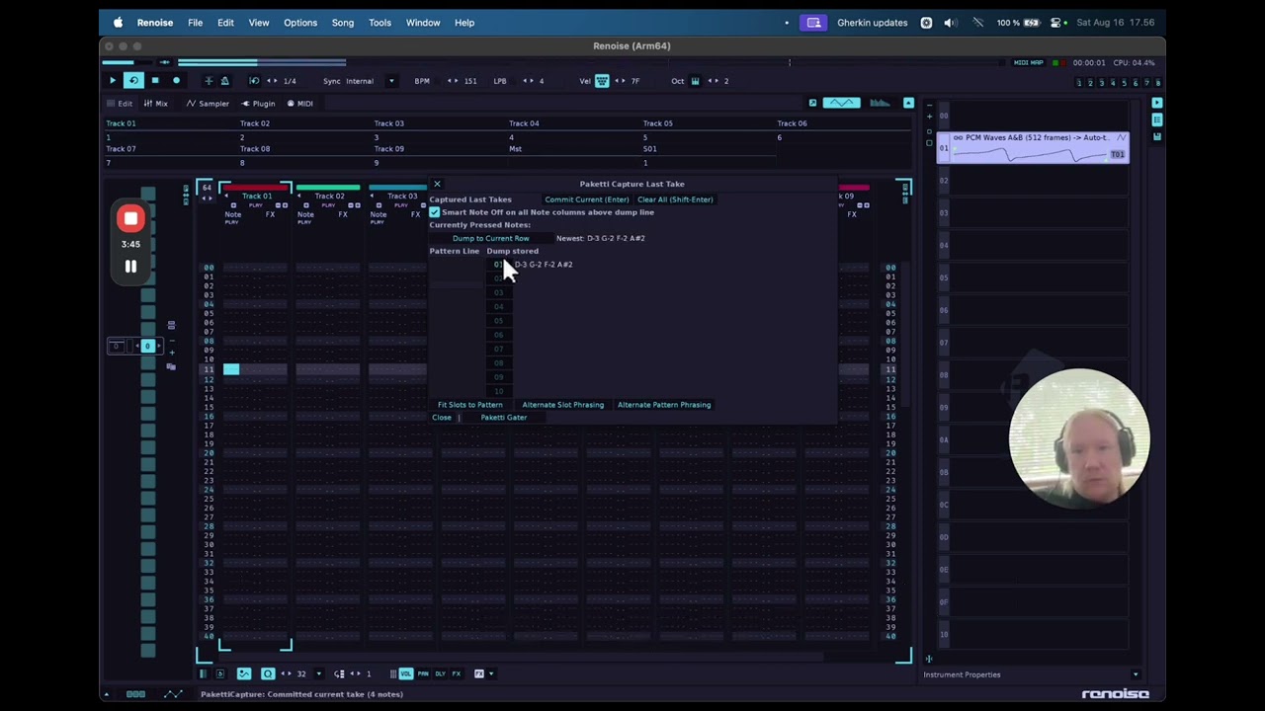This screenshot has width=1265, height=711.
Task: Enable Smart Note Off checkbox
Action: tap(435, 212)
